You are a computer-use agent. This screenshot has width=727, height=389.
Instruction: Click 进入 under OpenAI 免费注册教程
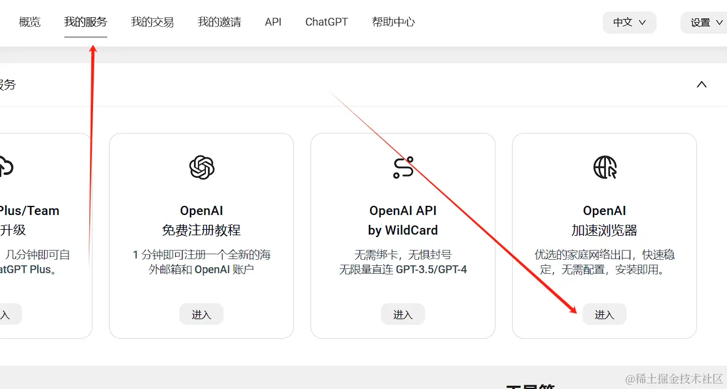point(202,314)
